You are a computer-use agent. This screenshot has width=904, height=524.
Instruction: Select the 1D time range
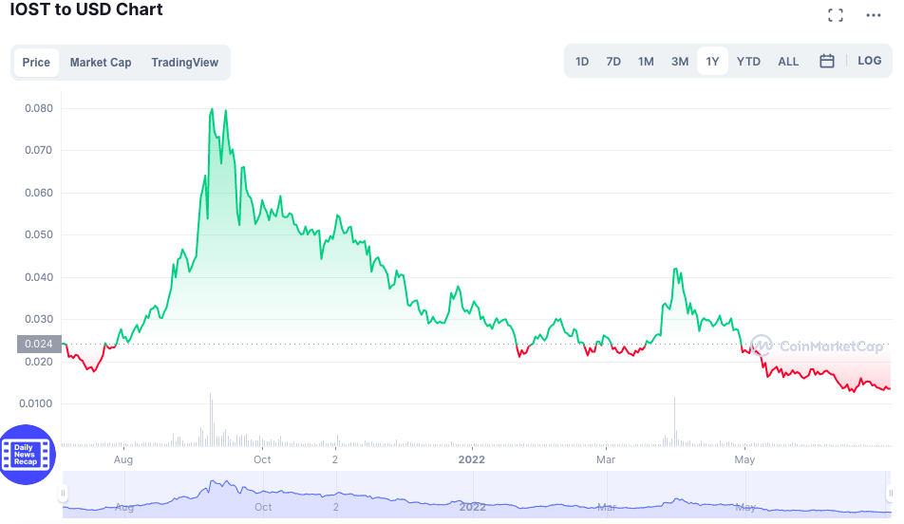pos(582,61)
